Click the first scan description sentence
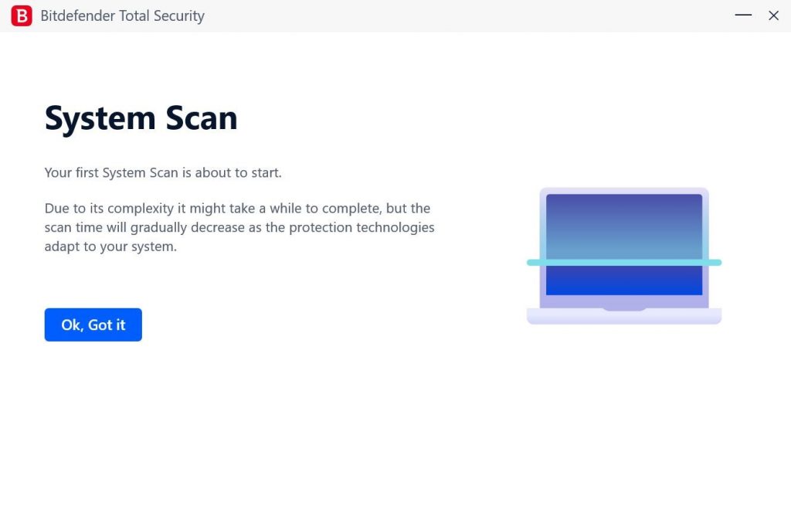The image size is (791, 527). [x=162, y=172]
